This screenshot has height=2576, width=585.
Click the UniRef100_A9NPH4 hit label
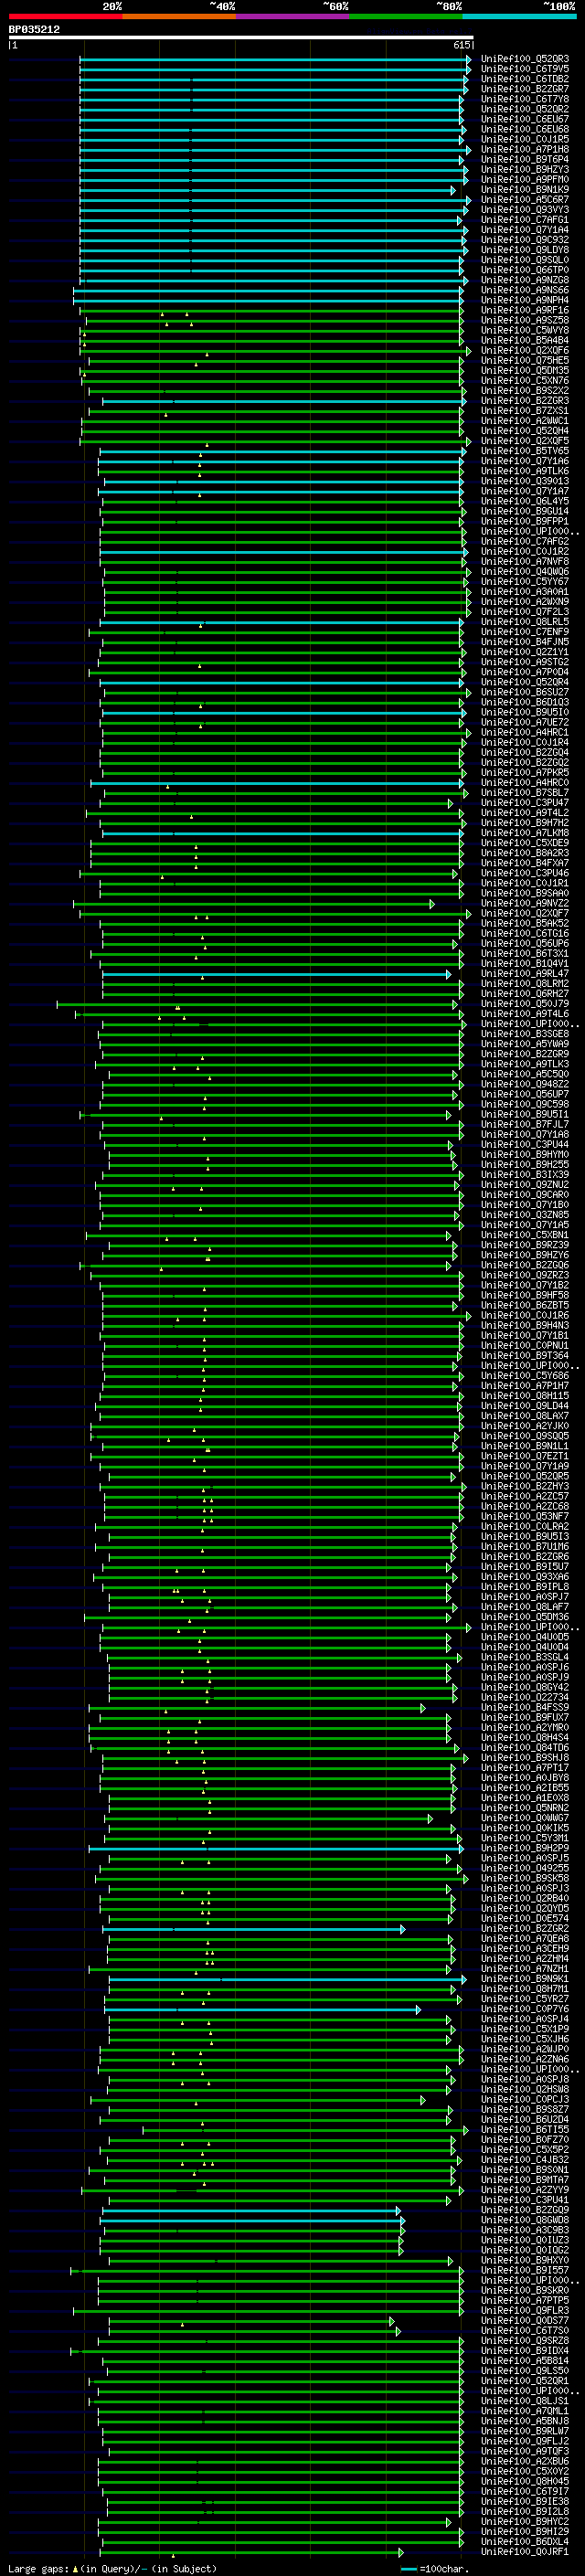[x=525, y=300]
